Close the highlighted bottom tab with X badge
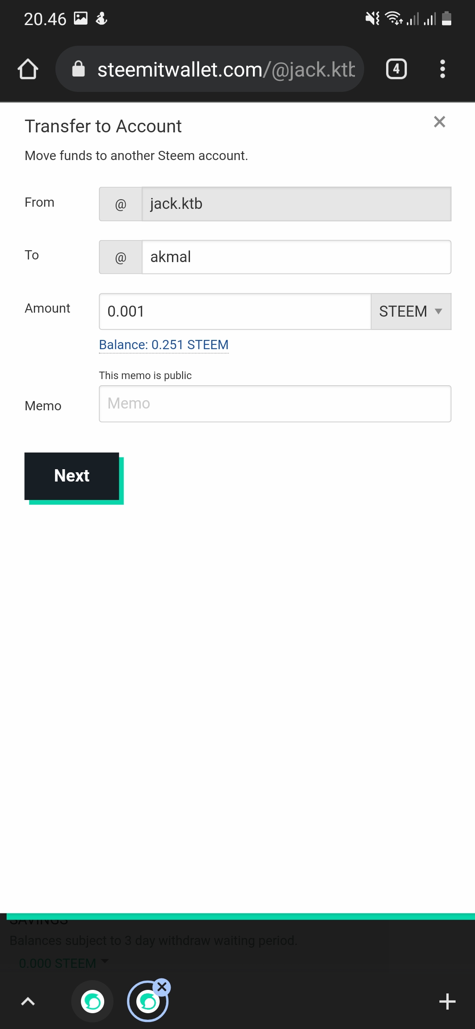 coord(162,987)
